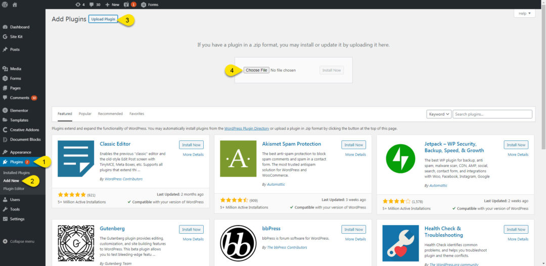Viewport: 546px width, 266px height.
Task: Expand the Help dropdown tab
Action: tap(524, 13)
